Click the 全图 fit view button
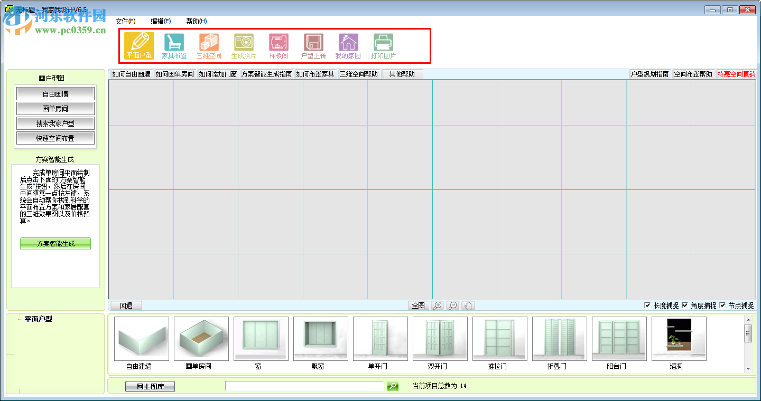Viewport: 761px width, 401px height. (418, 305)
